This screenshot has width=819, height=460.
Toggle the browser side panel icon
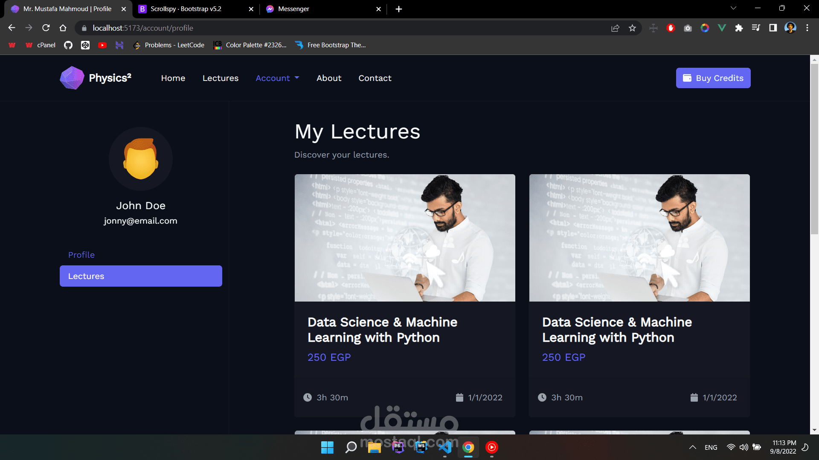(x=773, y=28)
